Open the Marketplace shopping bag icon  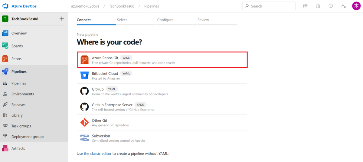318,6
